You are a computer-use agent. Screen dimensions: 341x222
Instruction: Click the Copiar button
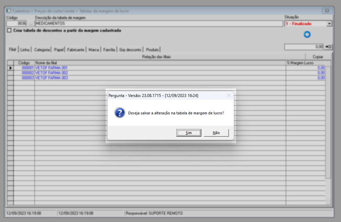pyautogui.click(x=318, y=57)
